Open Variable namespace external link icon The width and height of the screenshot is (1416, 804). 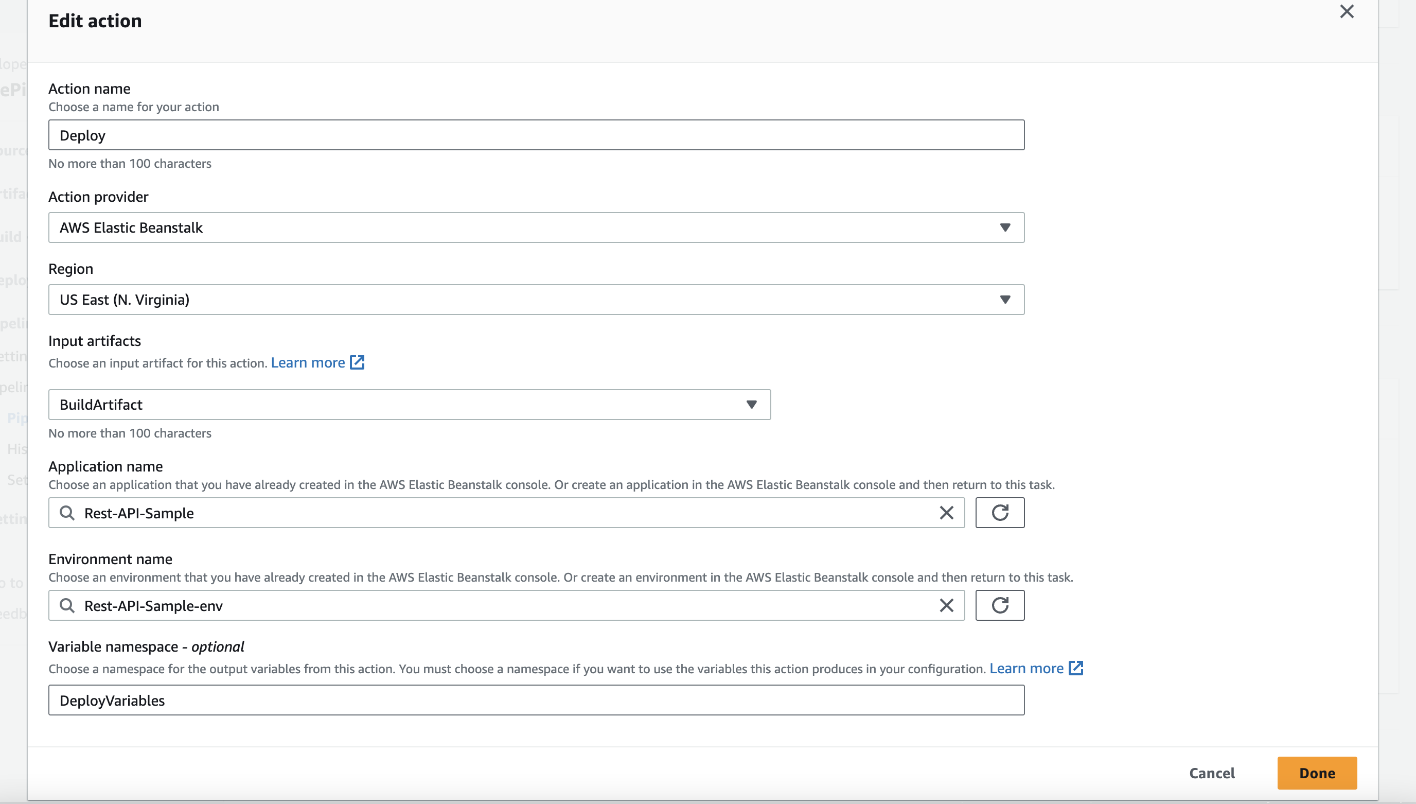[x=1076, y=668]
